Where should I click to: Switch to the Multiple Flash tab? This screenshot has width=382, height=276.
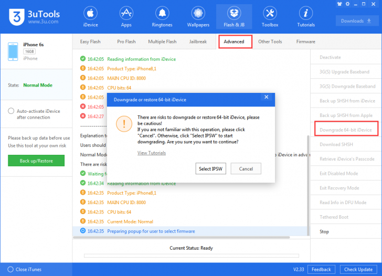[162, 41]
